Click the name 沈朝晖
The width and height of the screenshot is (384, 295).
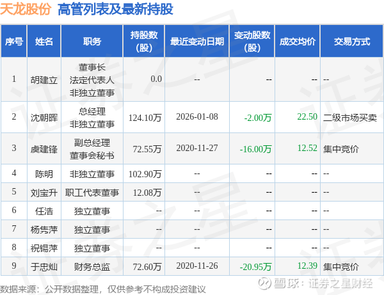coord(44,118)
